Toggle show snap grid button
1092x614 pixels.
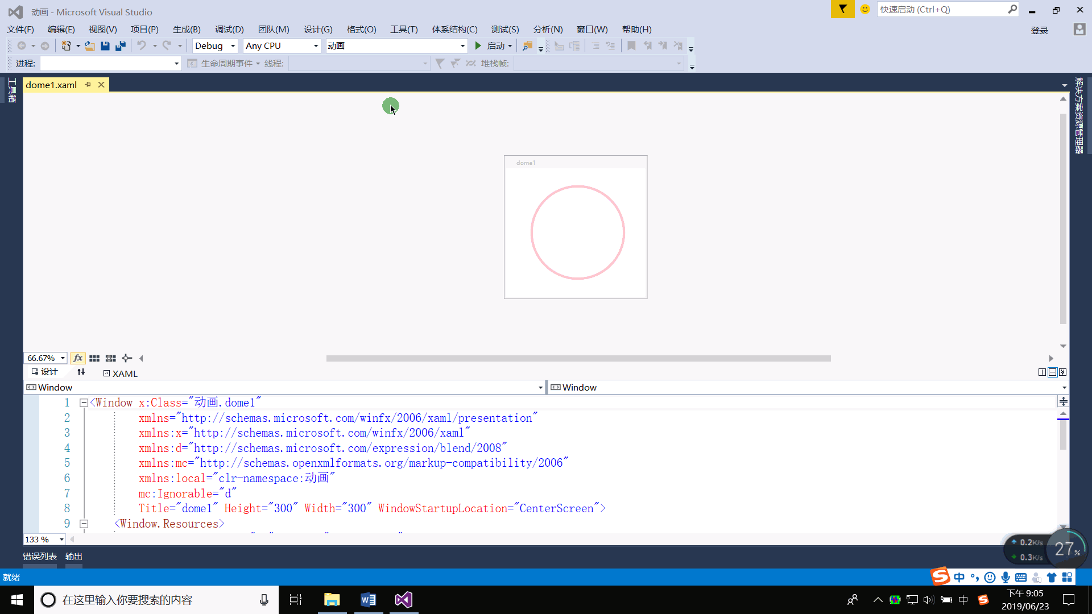94,358
